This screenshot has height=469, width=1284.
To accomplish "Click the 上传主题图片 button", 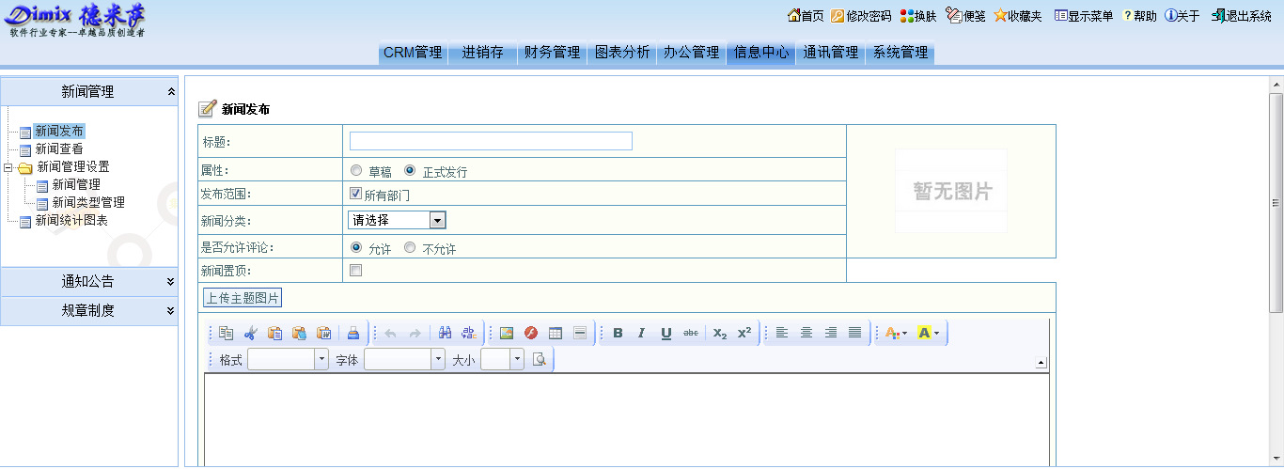I will [243, 298].
